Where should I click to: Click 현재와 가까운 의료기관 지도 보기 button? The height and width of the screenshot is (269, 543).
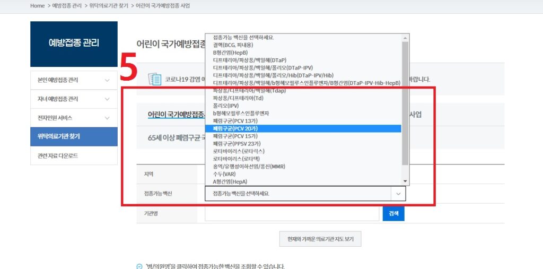(320, 239)
